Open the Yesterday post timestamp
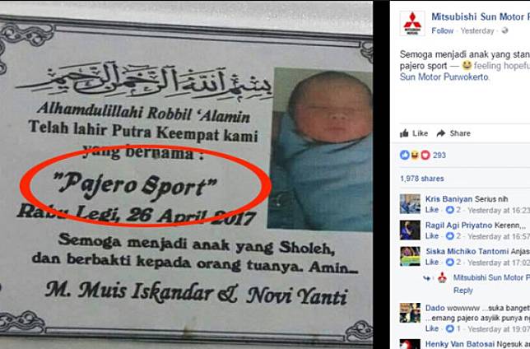530x349 pixels. (477, 30)
